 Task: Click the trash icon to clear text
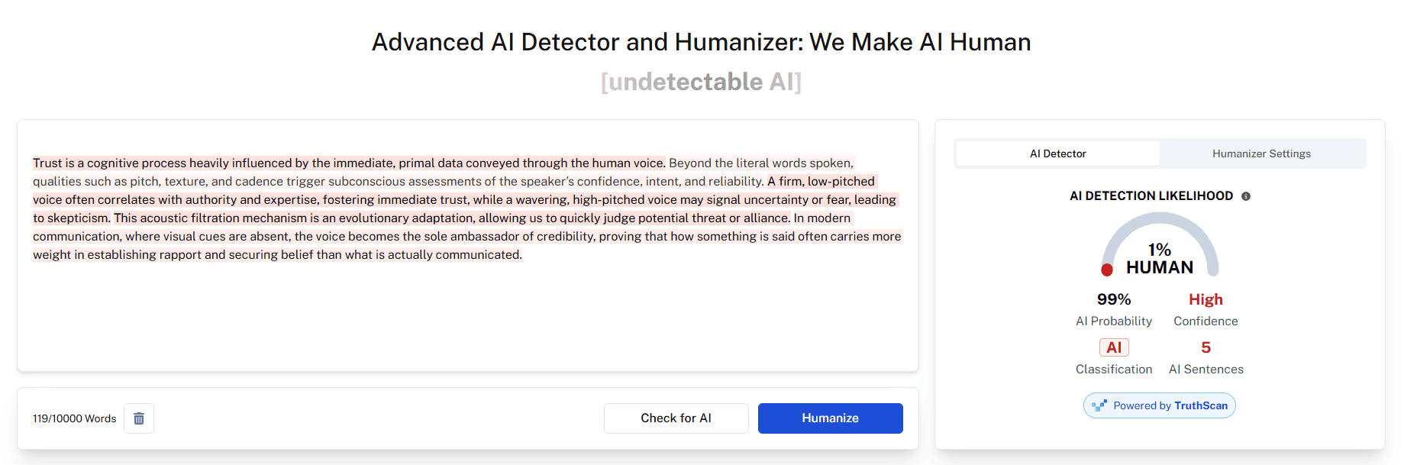click(139, 418)
